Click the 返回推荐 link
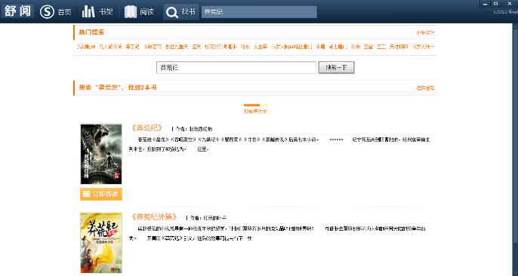This screenshot has width=518, height=276. tap(425, 88)
